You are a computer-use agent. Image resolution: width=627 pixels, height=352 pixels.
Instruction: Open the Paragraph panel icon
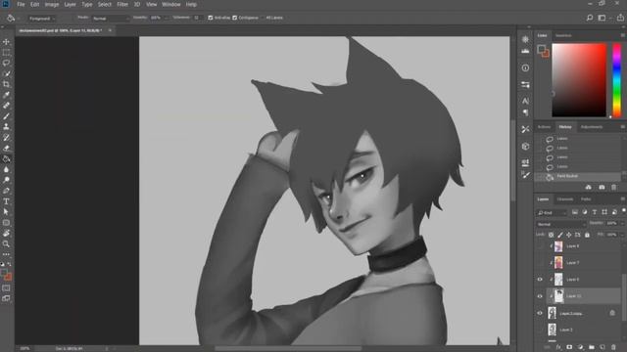(x=525, y=112)
